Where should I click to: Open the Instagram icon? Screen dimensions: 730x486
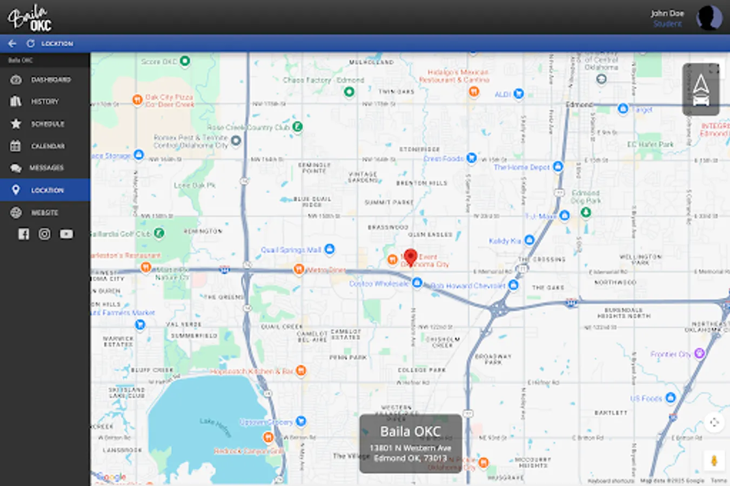point(44,233)
